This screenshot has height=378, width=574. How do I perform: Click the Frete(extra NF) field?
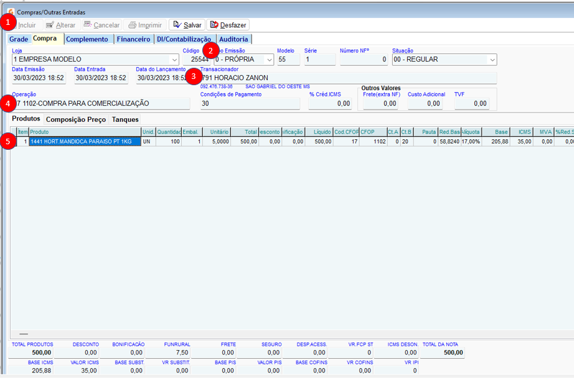(x=380, y=103)
